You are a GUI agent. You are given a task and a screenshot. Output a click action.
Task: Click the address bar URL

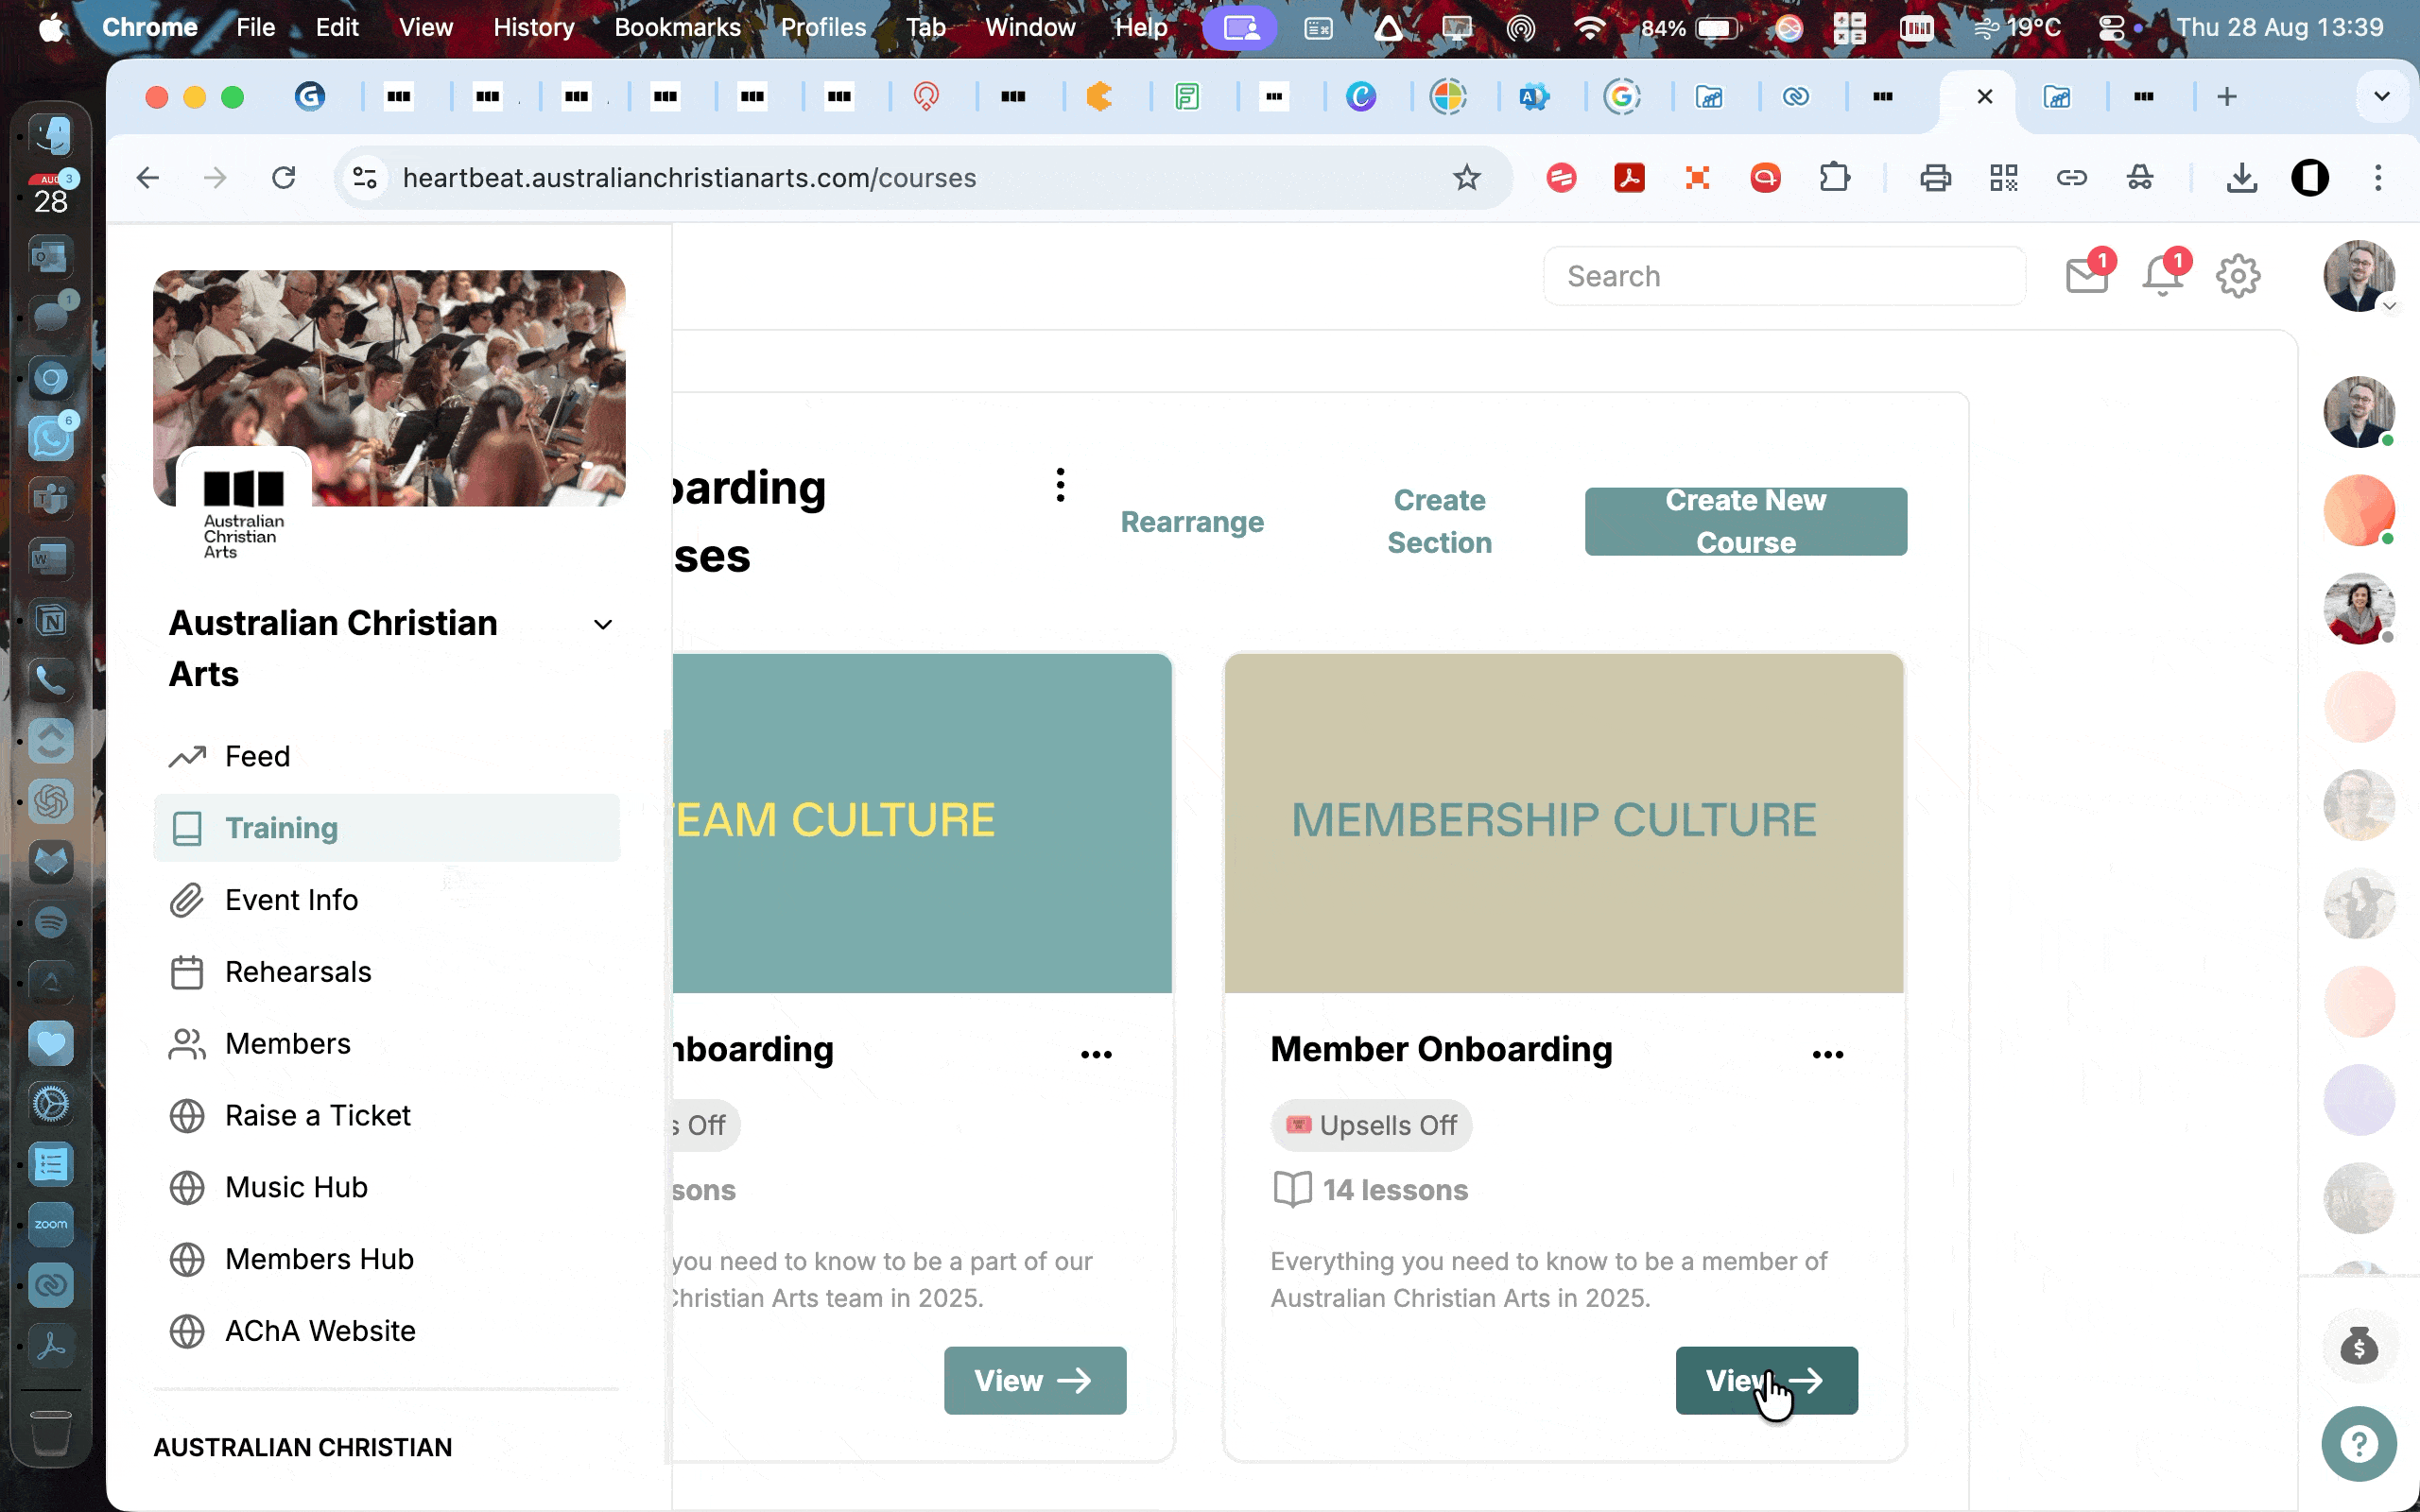coord(689,178)
